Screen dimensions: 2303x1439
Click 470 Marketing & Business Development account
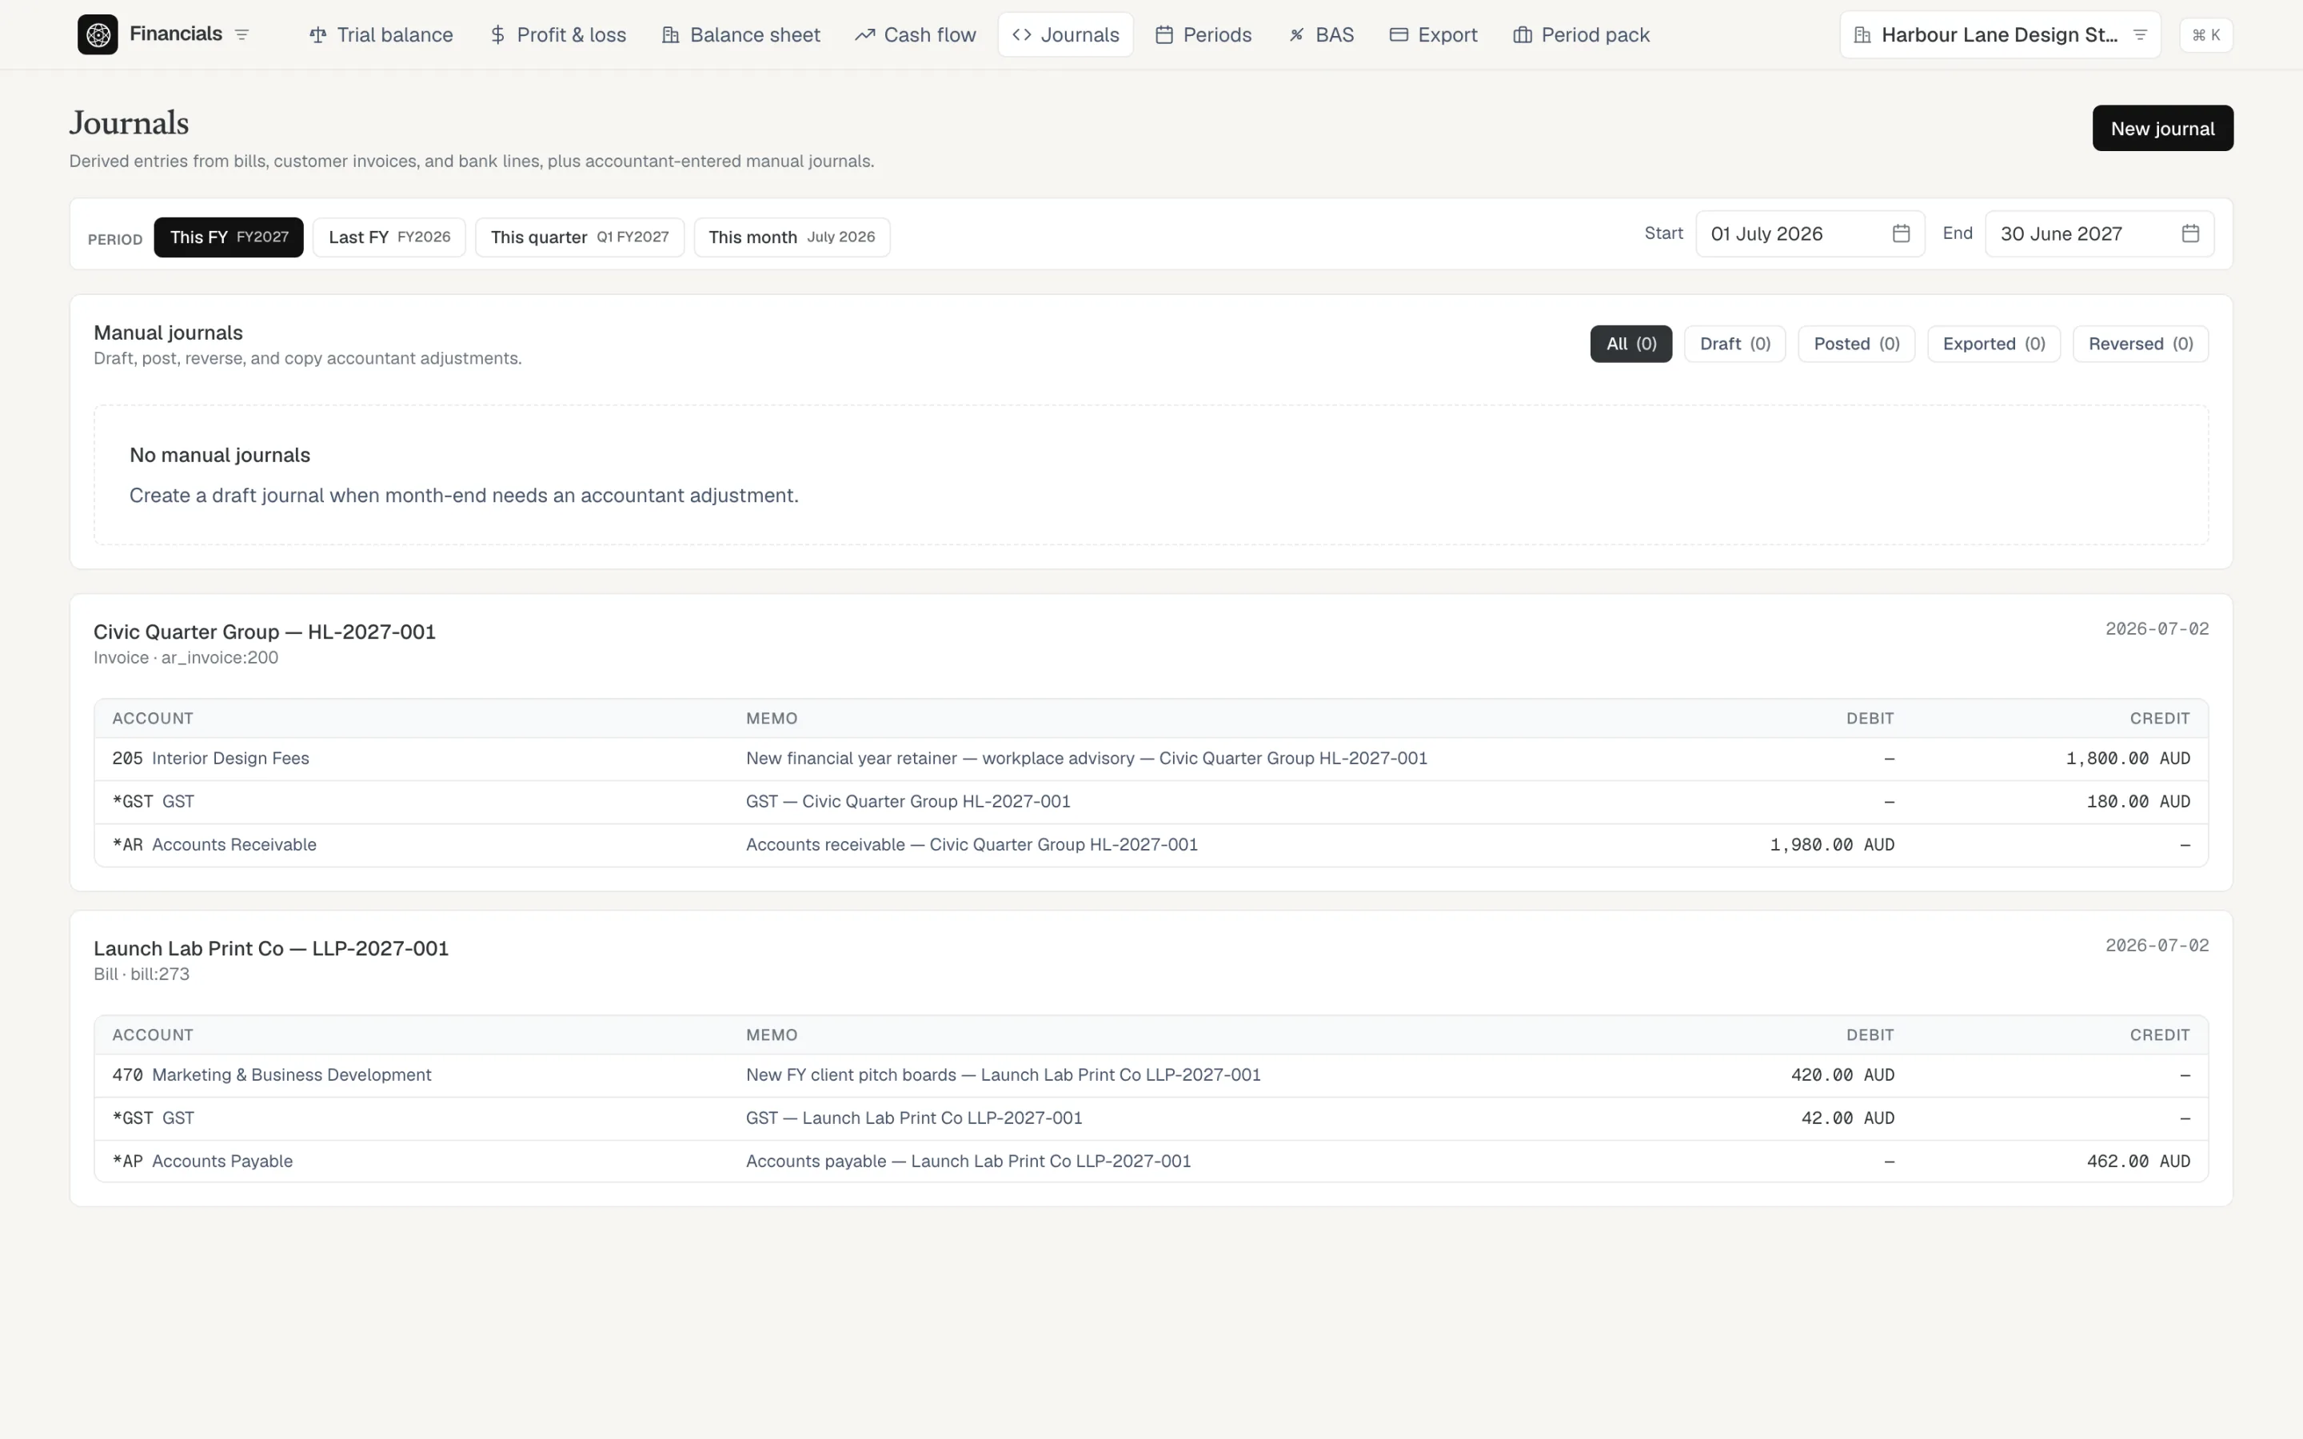[271, 1075]
